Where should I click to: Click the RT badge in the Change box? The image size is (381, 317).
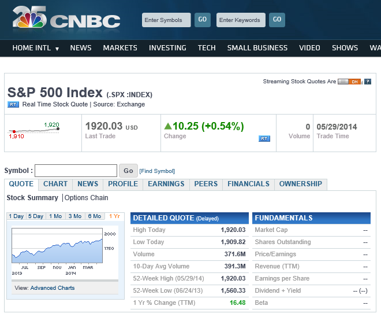(x=264, y=138)
